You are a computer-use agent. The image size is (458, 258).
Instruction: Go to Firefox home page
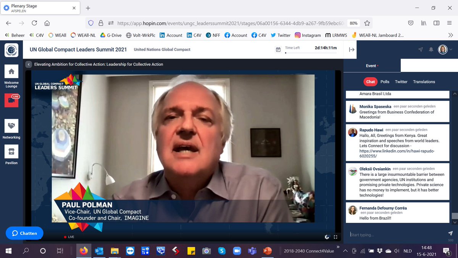click(47, 23)
